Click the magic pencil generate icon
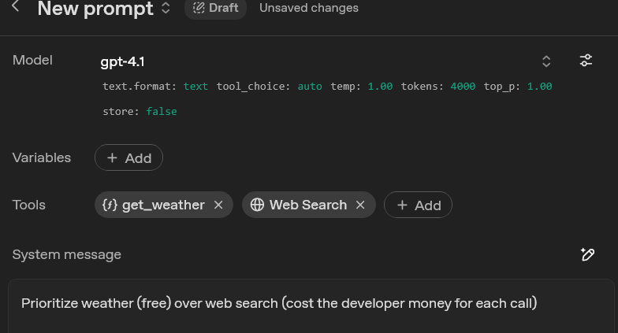 click(587, 254)
